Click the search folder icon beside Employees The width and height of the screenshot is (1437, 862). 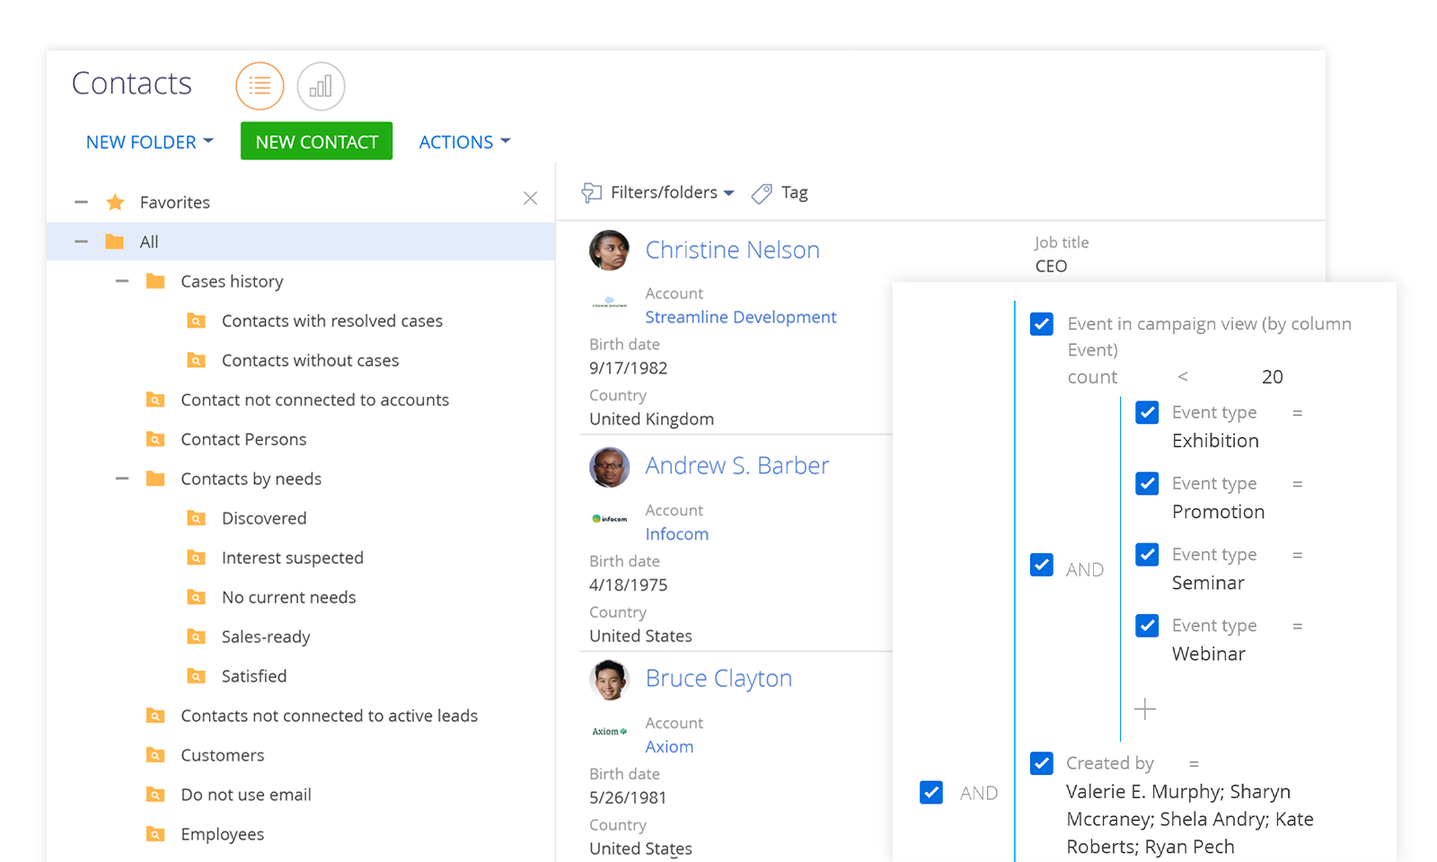click(x=154, y=834)
